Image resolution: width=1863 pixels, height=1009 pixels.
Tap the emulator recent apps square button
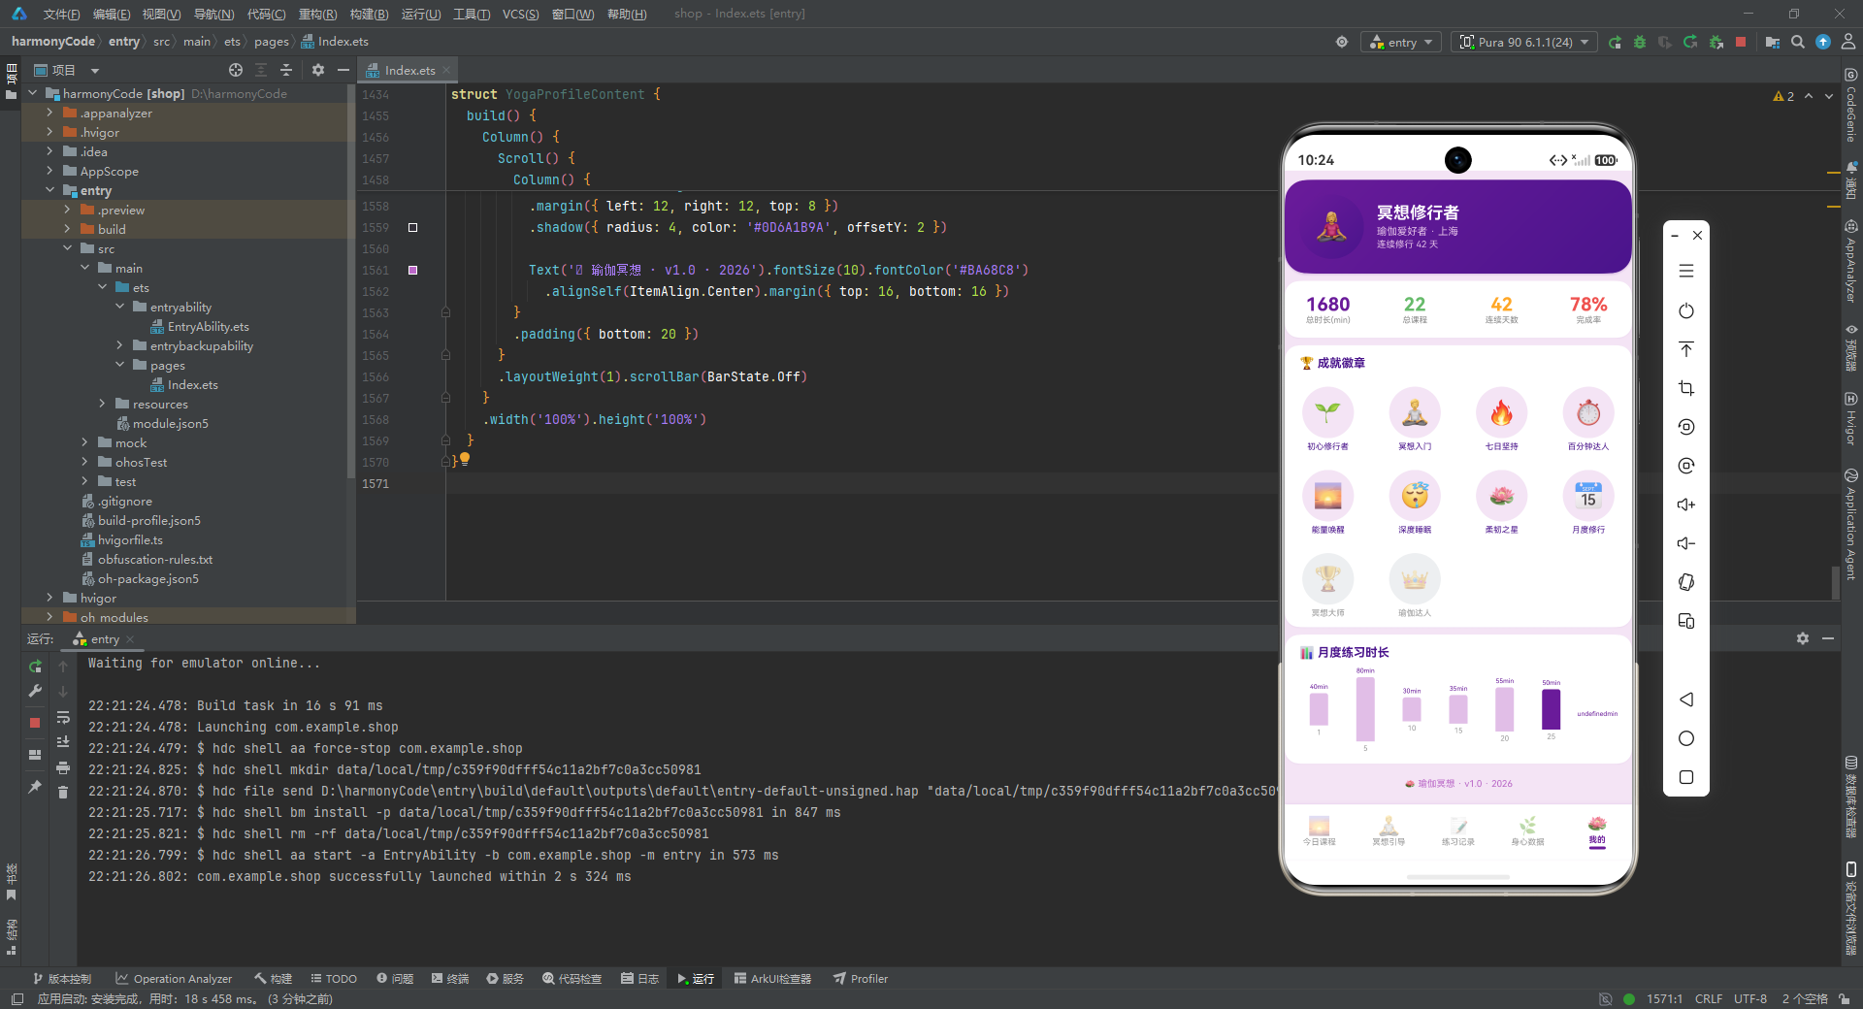[x=1686, y=777]
